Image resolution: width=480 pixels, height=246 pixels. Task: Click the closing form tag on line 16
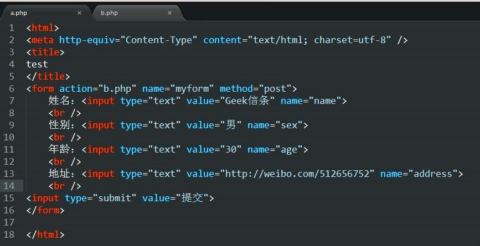[45, 210]
